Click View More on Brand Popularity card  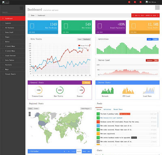[x=111, y=32]
